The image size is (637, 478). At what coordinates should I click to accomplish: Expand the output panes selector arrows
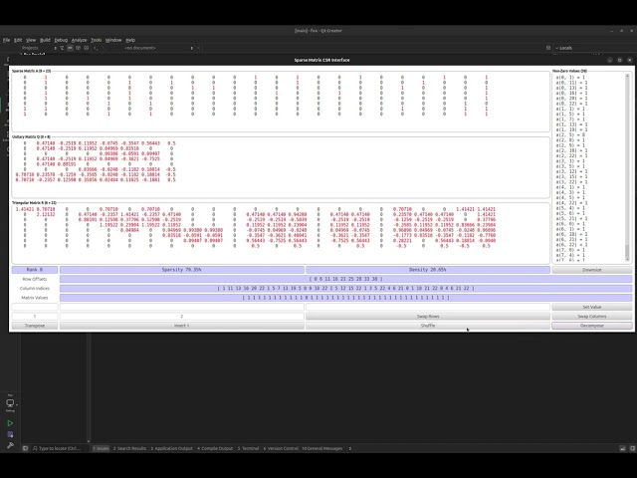tap(350, 448)
